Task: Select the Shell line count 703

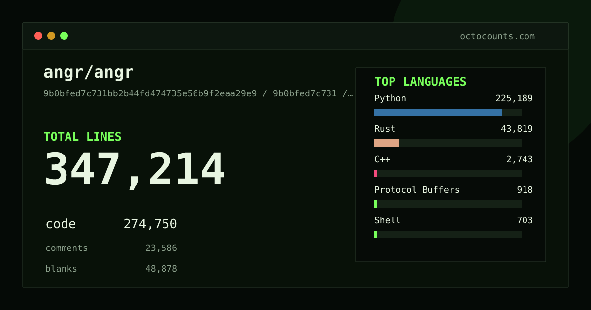Action: pos(525,220)
